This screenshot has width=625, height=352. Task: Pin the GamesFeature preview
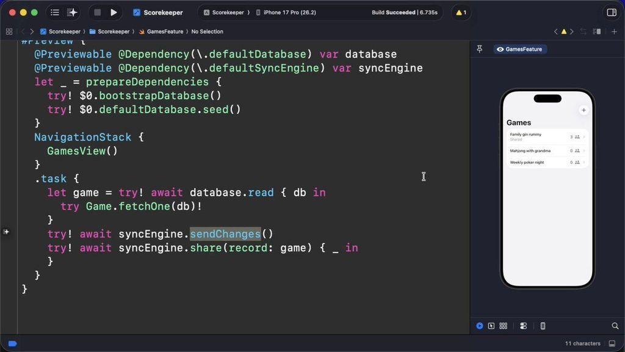tap(480, 49)
